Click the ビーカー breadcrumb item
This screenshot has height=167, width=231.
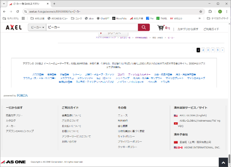tap(171, 38)
